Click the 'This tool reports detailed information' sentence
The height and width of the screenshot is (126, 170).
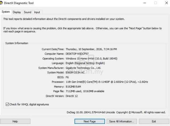point(64,19)
